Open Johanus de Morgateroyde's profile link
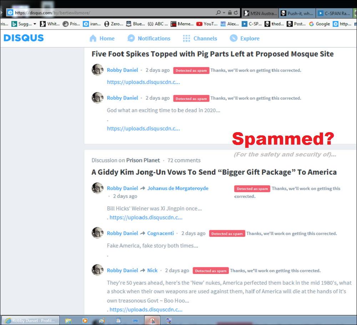 click(178, 188)
